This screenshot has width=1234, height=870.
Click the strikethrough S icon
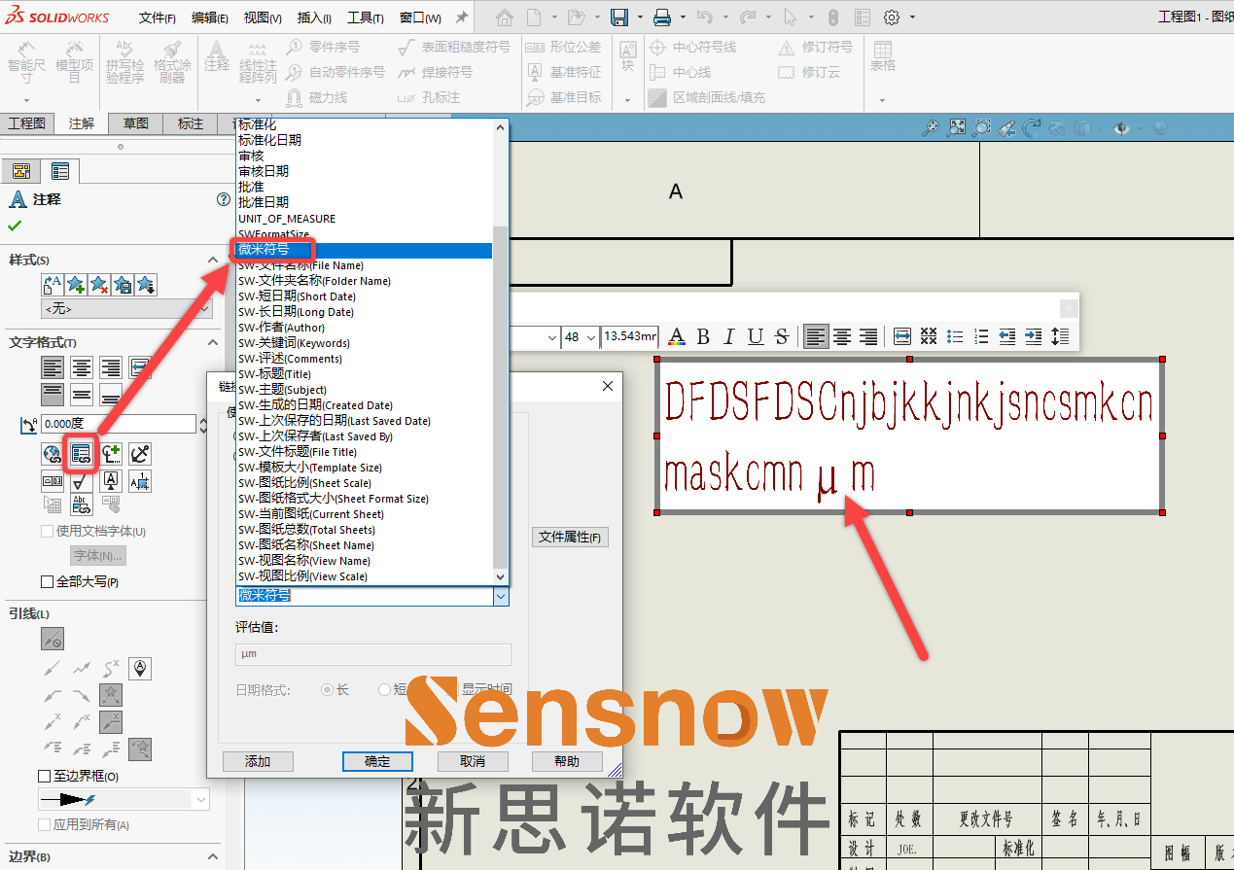pos(782,337)
